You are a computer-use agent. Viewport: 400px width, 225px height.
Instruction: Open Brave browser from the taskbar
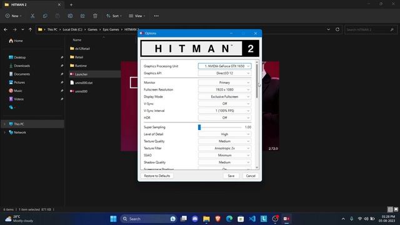[x=218, y=219]
